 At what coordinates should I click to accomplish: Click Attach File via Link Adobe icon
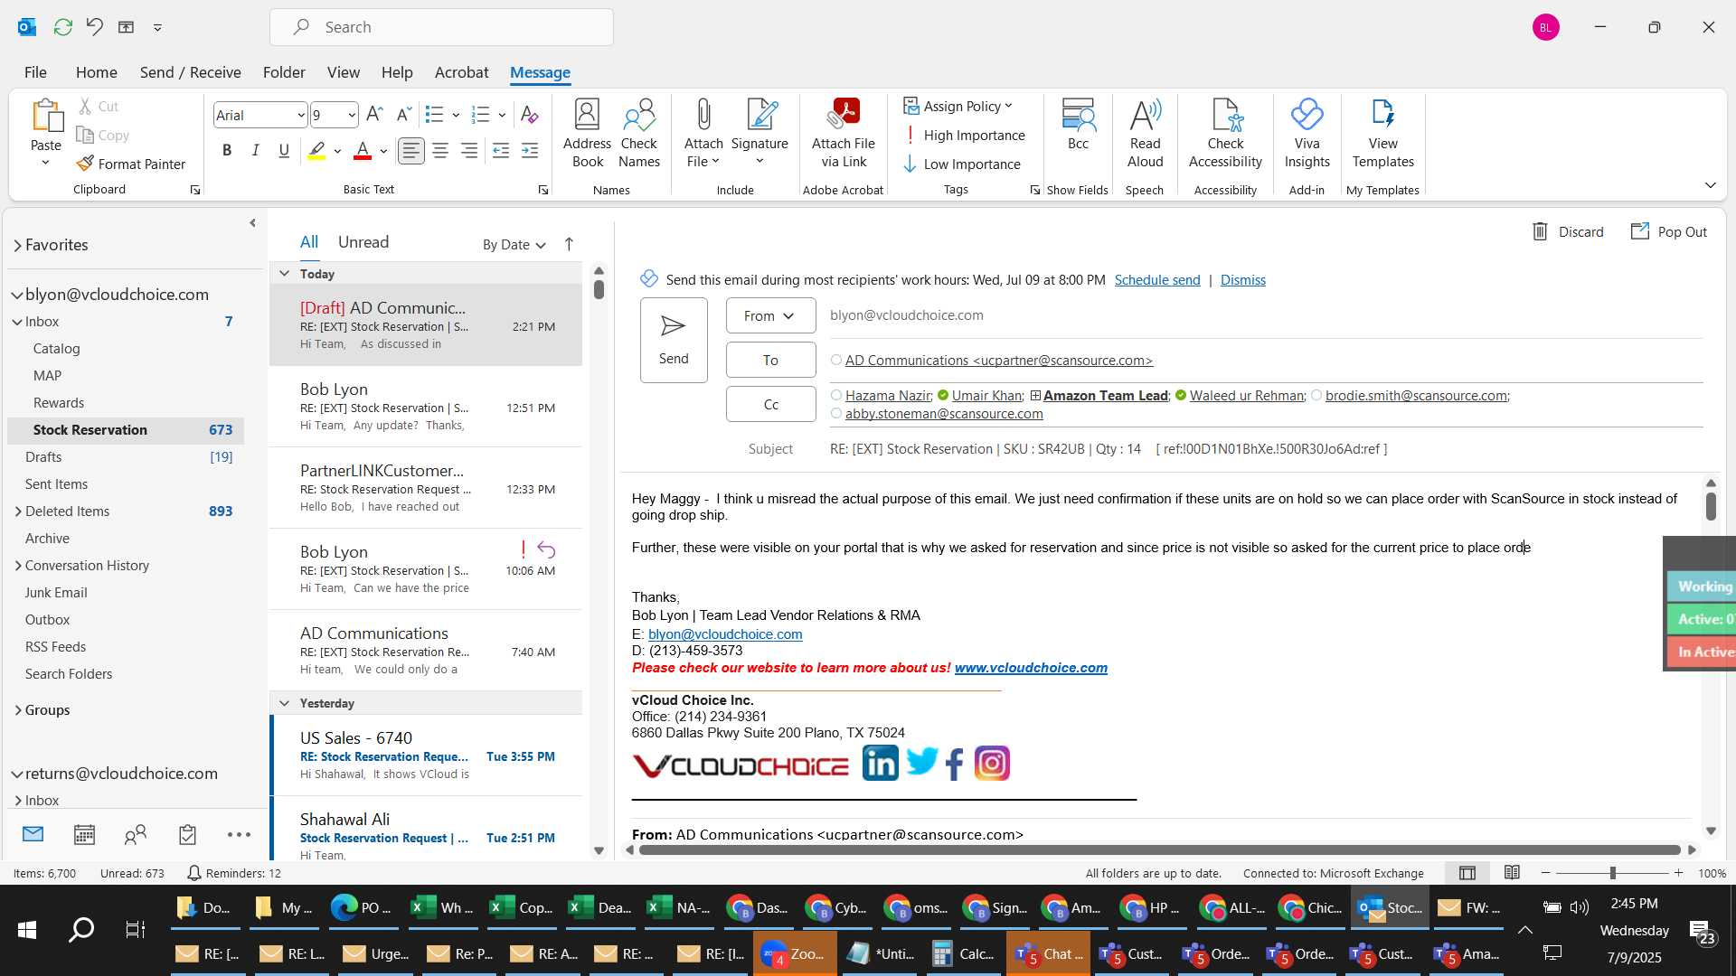[844, 133]
